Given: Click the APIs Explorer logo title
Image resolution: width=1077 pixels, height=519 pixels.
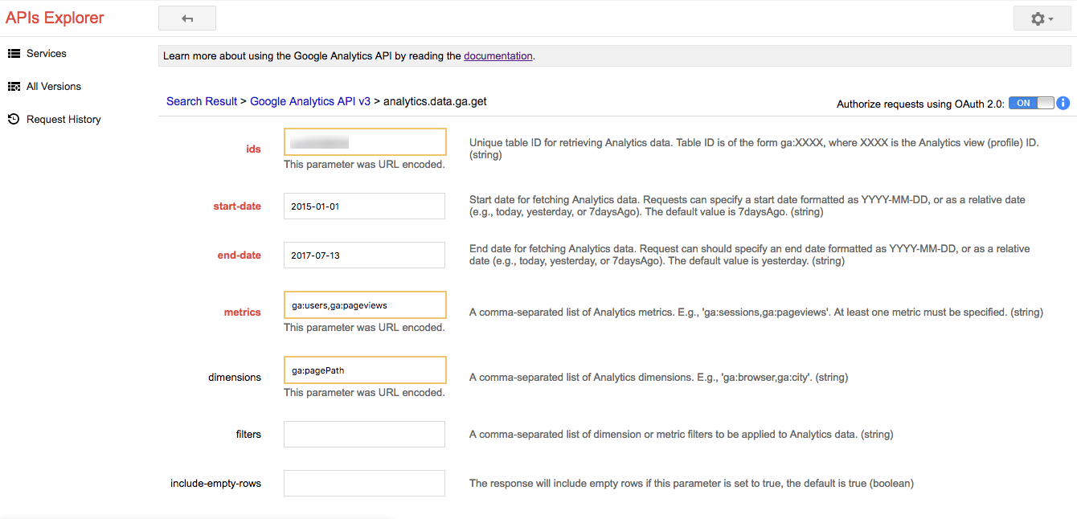Looking at the screenshot, I should pyautogui.click(x=55, y=18).
